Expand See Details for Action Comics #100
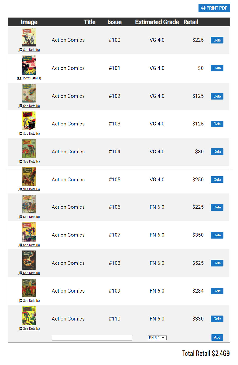The image size is (238, 365). pos(29,50)
